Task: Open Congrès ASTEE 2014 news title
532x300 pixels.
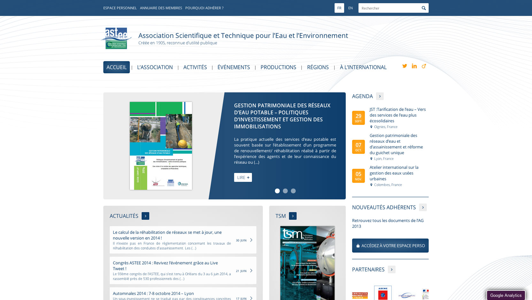Action: click(165, 266)
